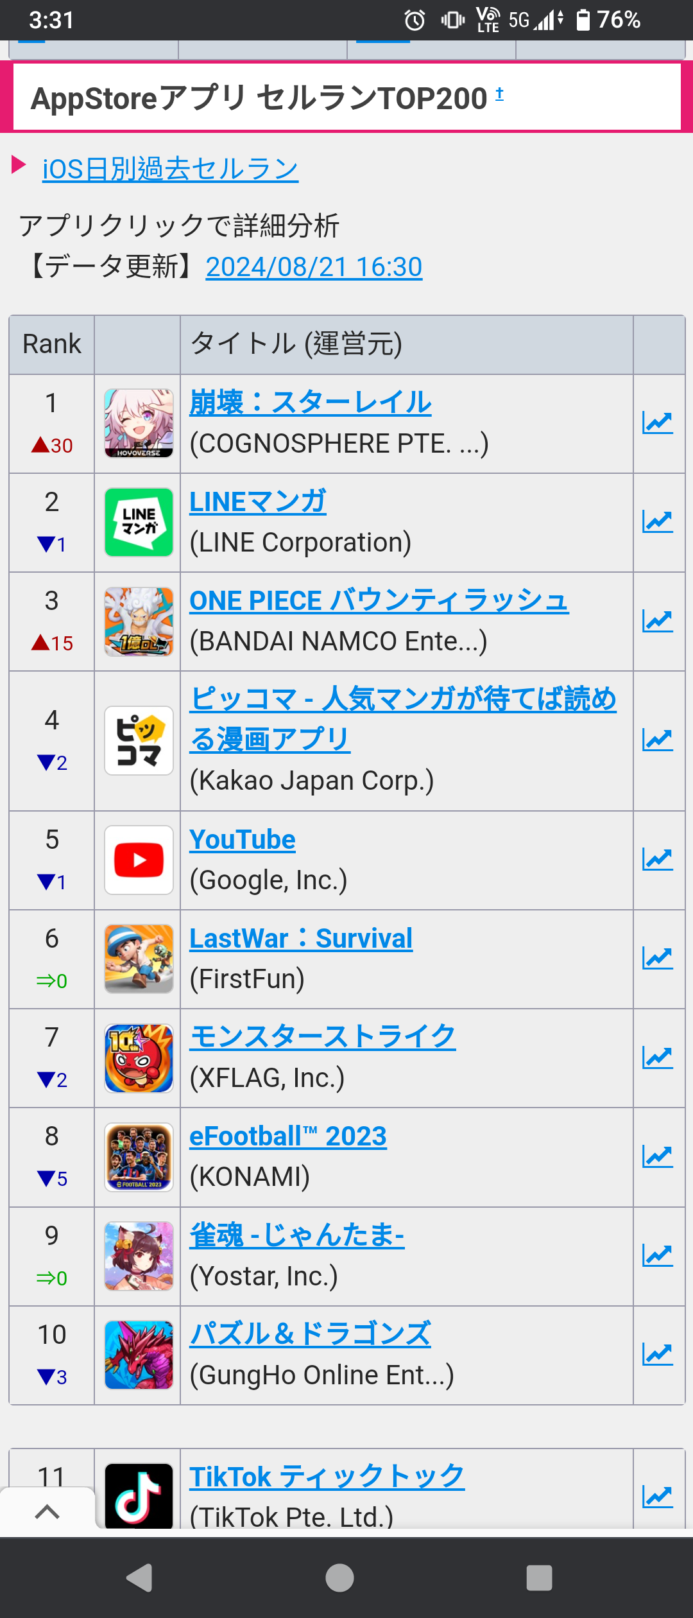
Task: Open trend chart for ONE PIECE バウンティラッシュ
Action: pos(658,621)
